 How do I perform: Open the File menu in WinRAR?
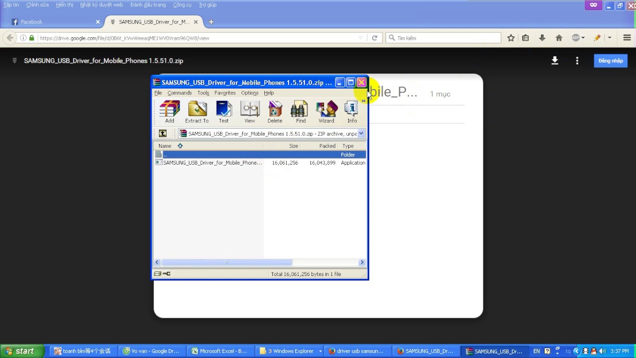(158, 93)
